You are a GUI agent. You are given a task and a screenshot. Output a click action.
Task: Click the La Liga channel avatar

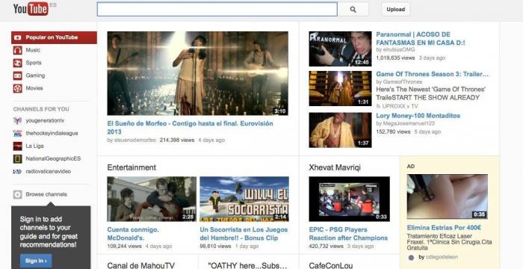click(18, 146)
